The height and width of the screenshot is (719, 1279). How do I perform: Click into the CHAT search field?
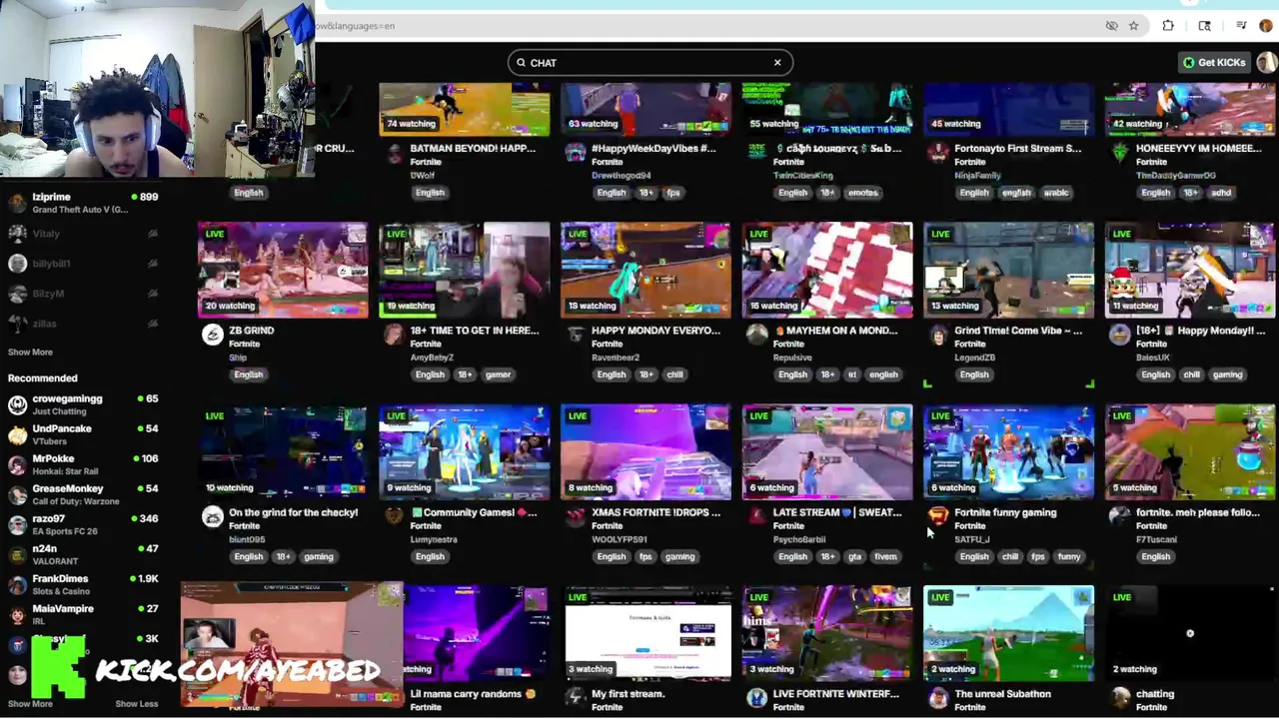(650, 63)
